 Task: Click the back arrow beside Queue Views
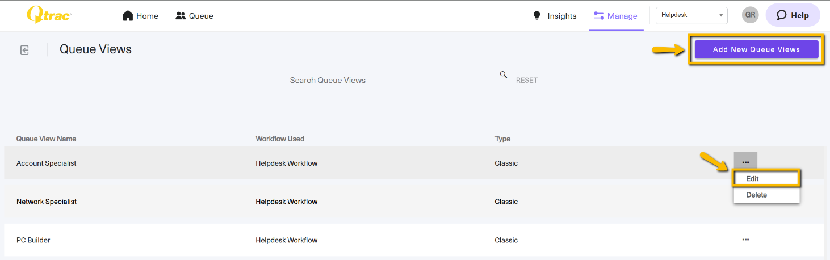coord(24,50)
